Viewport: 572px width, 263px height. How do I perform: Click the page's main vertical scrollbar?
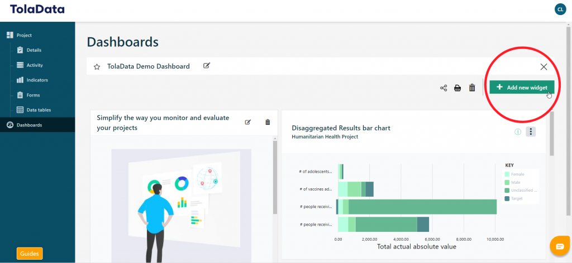coord(568,120)
